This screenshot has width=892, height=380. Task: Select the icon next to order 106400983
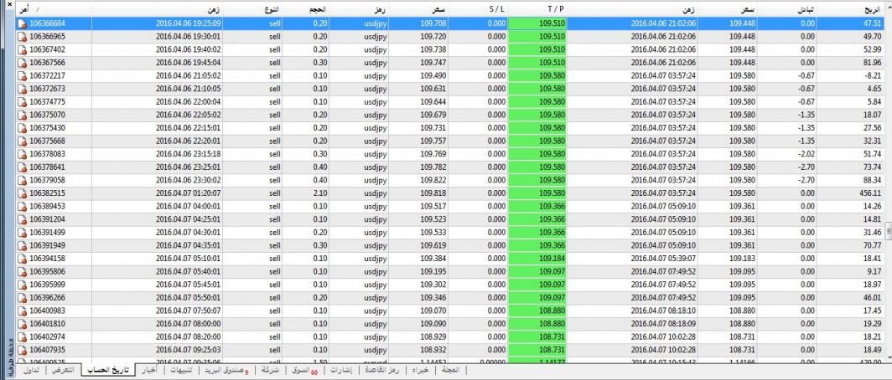tap(22, 311)
